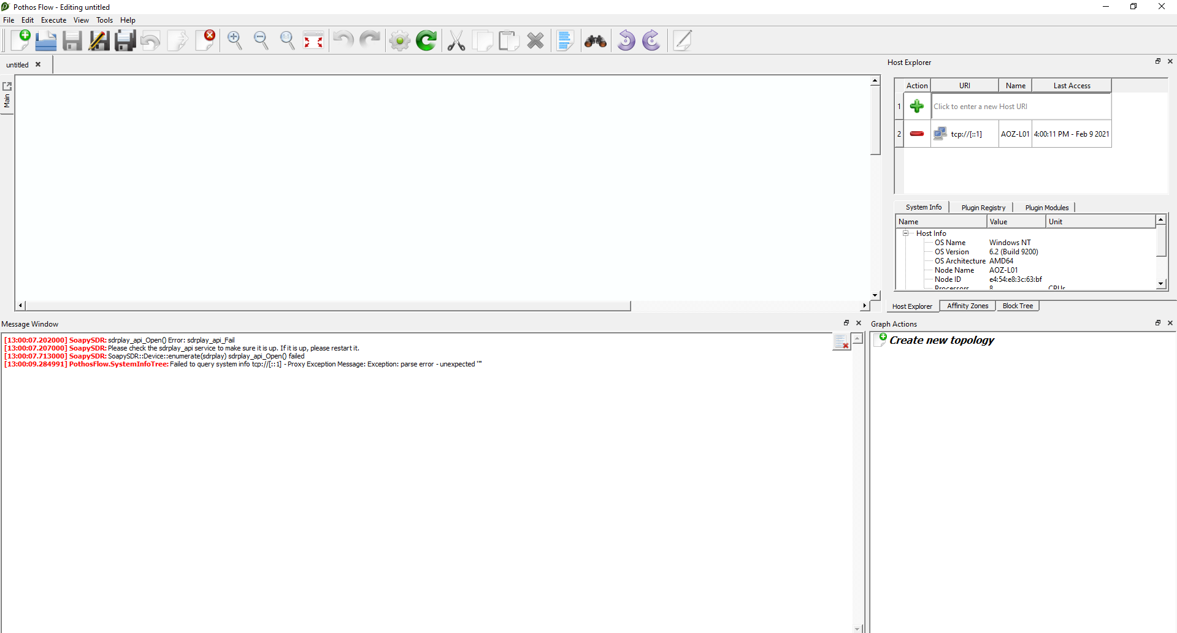This screenshot has width=1177, height=633.
Task: Toggle full screen view with red arrows icon
Action: tap(313, 40)
